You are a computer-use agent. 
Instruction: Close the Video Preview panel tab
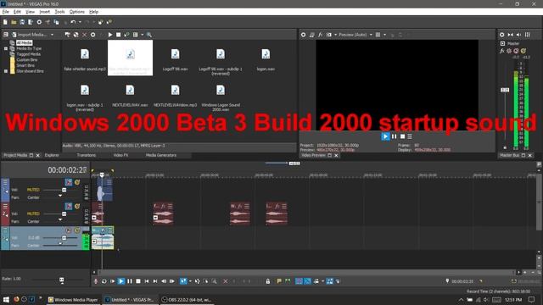click(x=336, y=155)
